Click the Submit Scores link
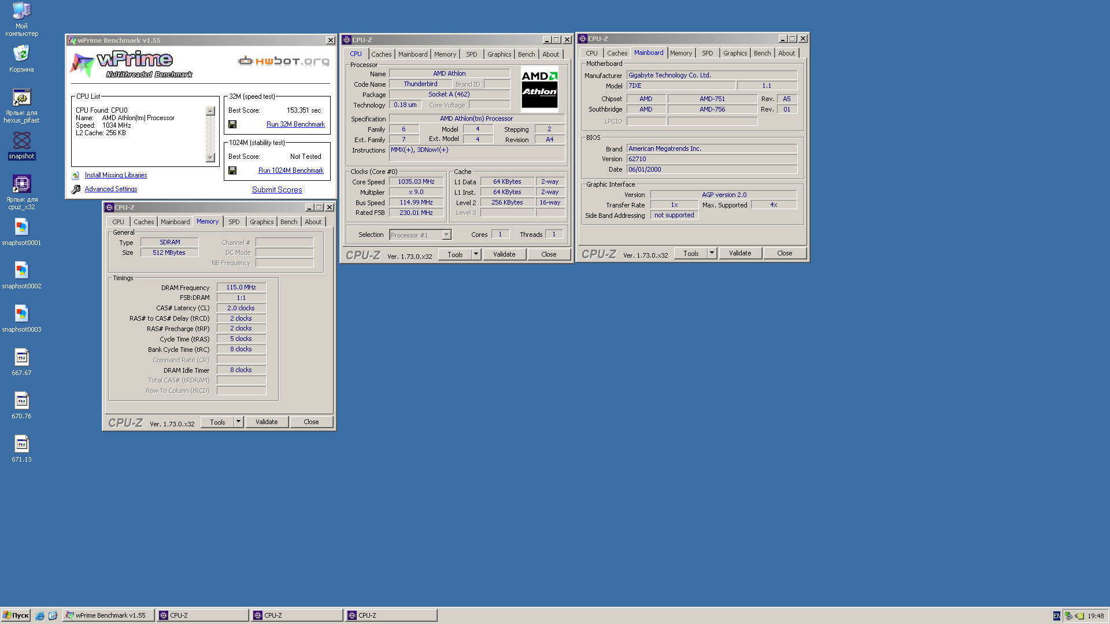 [x=277, y=190]
